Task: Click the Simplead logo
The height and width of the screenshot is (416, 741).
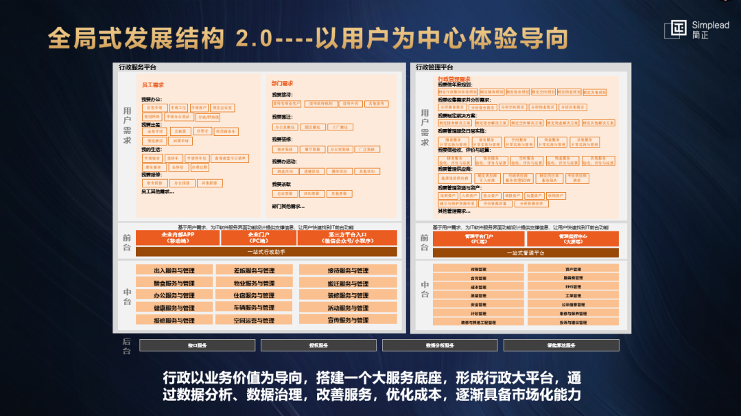Action: [697, 30]
